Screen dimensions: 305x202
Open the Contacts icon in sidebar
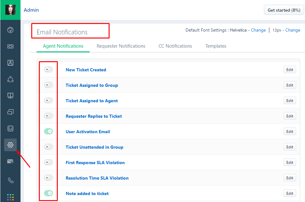tap(10, 63)
